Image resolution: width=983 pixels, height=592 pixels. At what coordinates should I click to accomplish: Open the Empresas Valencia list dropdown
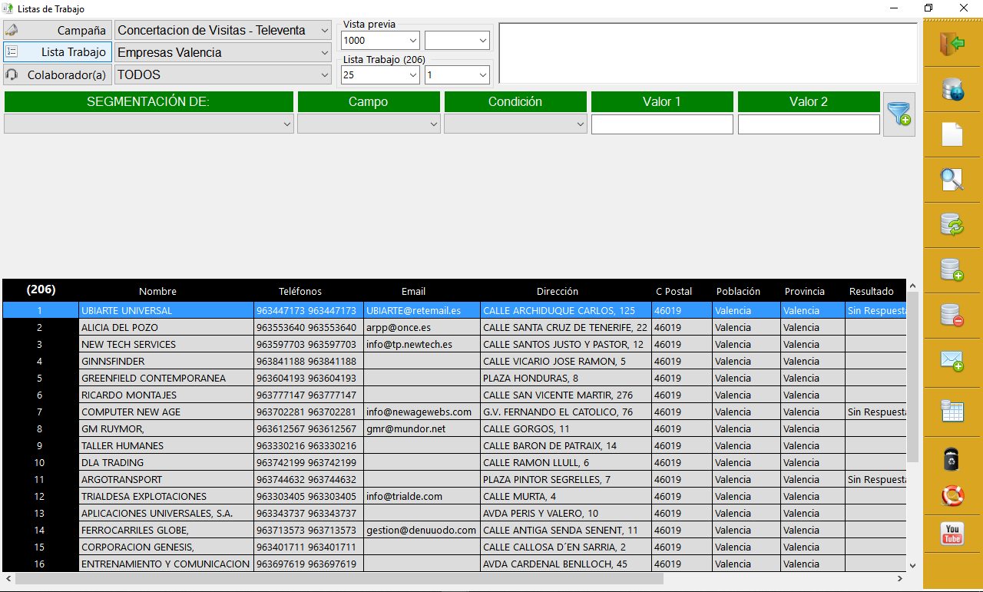click(x=223, y=52)
